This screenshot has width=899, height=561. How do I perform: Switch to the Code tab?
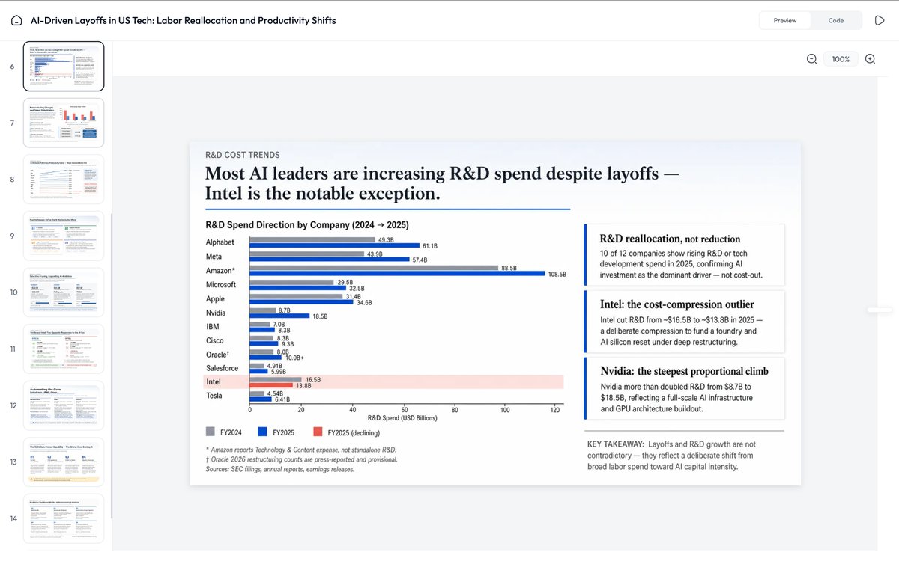tap(836, 20)
